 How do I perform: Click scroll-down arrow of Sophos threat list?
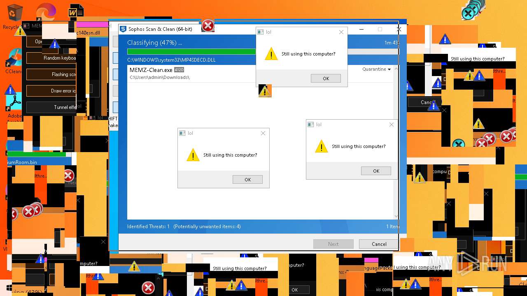click(x=396, y=216)
